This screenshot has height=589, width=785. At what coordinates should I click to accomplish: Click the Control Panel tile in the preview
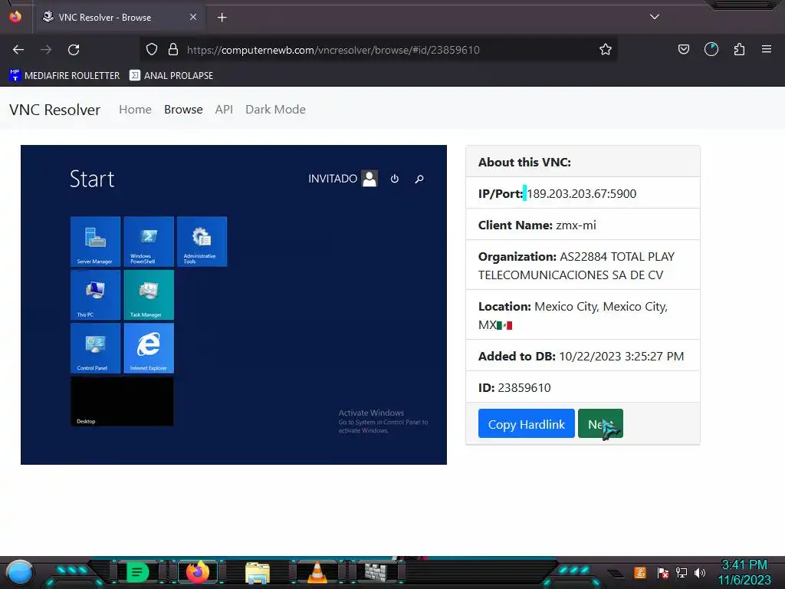tap(95, 348)
